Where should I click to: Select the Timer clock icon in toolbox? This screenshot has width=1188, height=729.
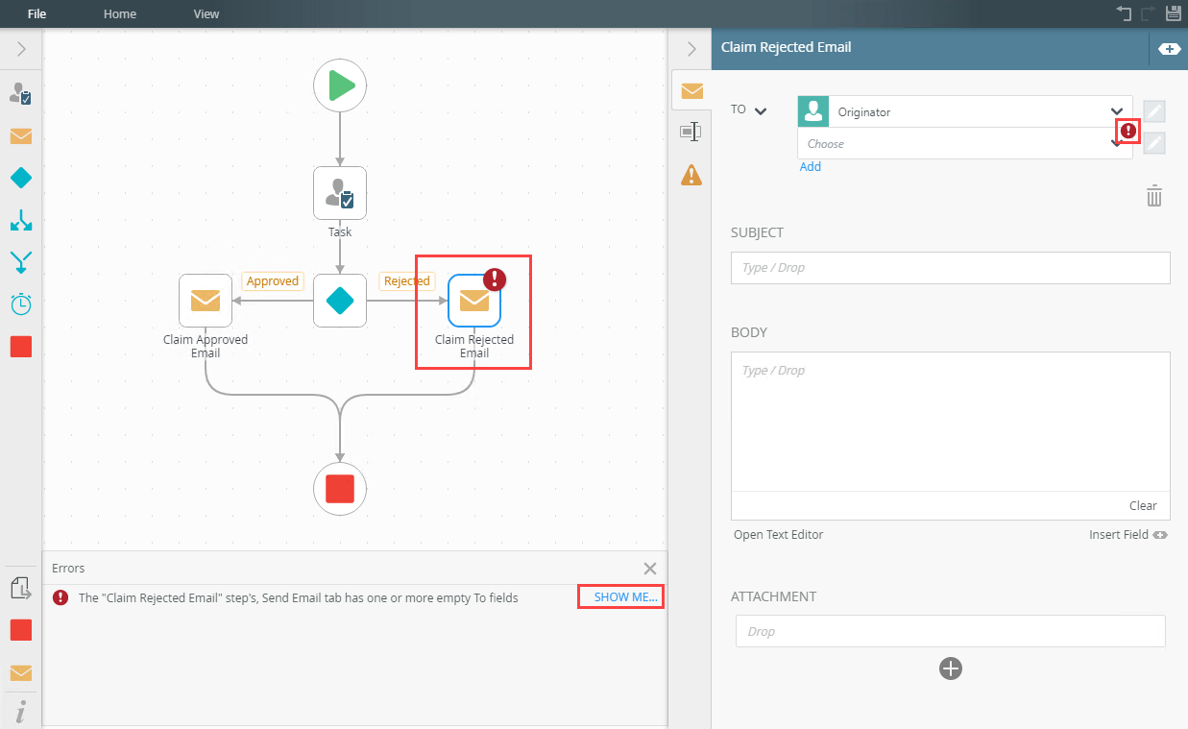21,304
